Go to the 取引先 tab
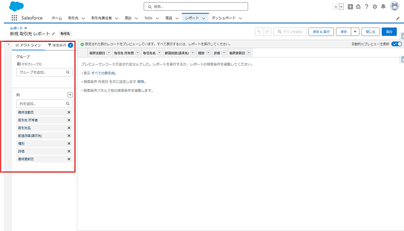 point(73,18)
